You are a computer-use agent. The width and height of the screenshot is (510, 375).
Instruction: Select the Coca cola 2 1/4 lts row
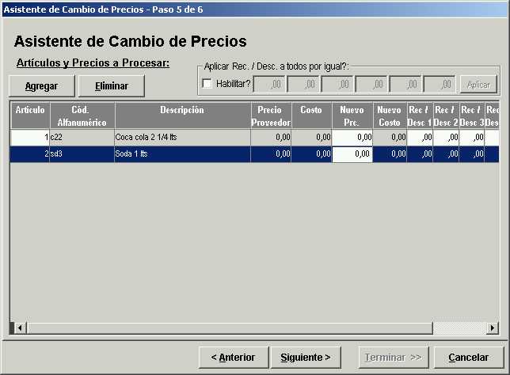coord(182,138)
